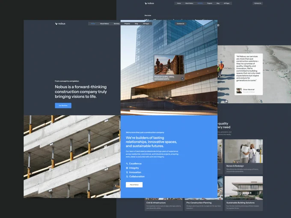This screenshot has width=291, height=218.
Task: Click the 'Focus on quality, safety' caption
Action: click(x=164, y=78)
